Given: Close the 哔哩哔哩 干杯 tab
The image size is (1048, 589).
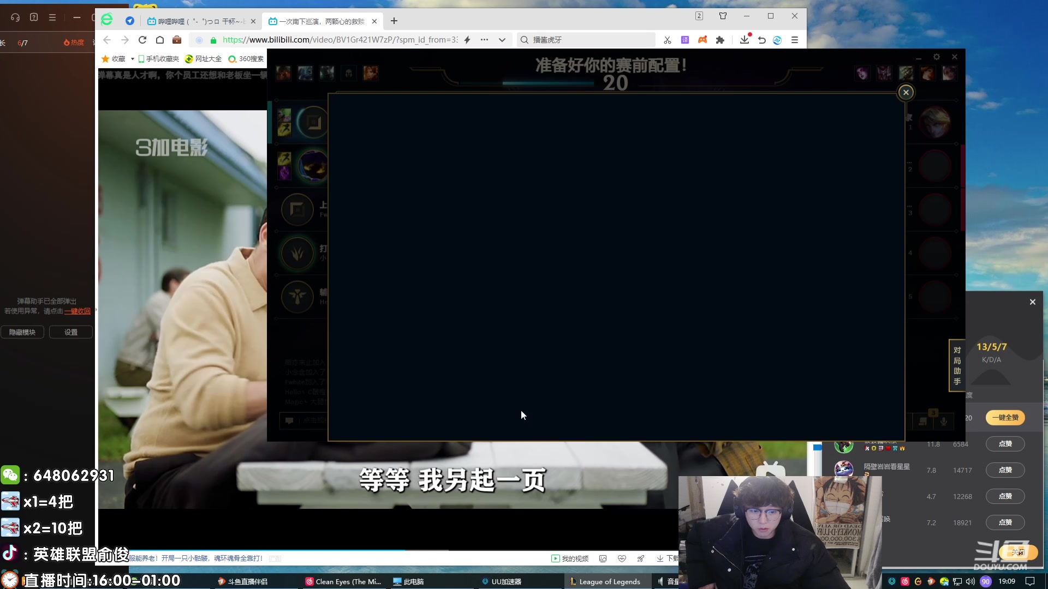Looking at the screenshot, I should [253, 21].
